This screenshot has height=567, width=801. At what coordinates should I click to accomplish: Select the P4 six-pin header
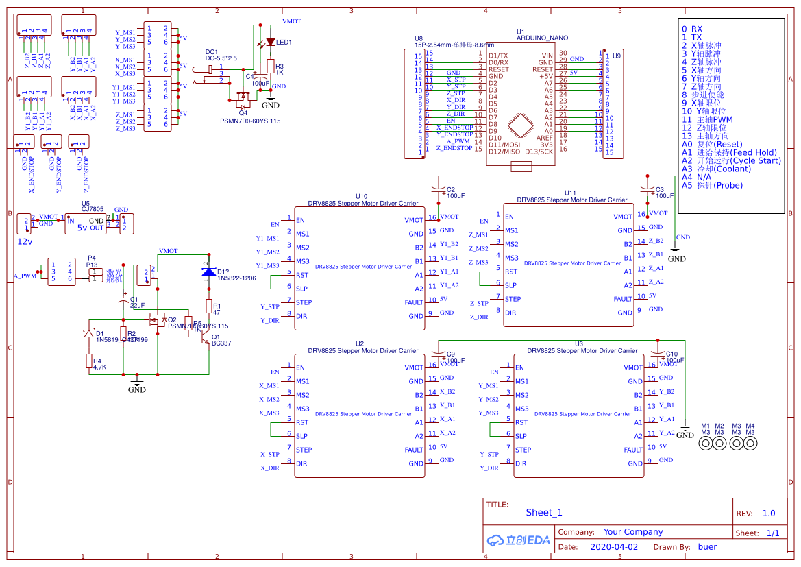tap(61, 272)
